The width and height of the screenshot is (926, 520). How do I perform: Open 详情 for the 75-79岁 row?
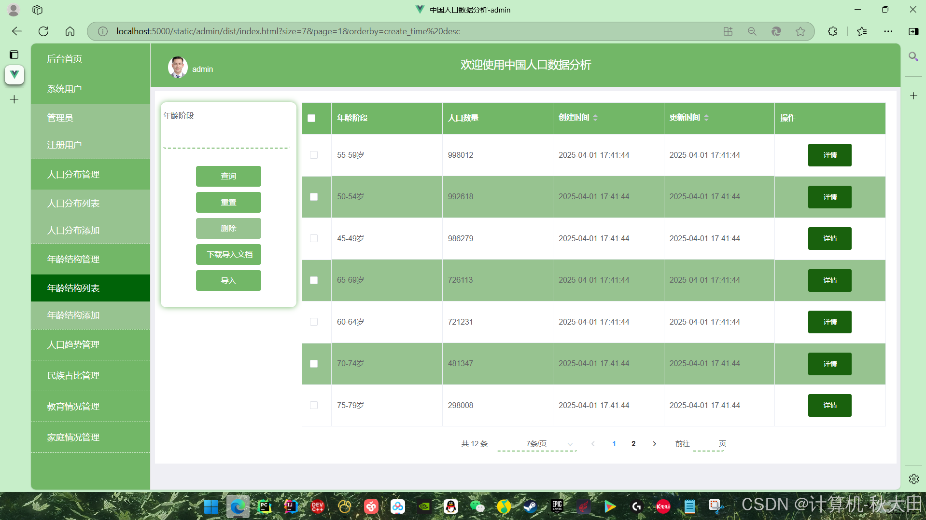pyautogui.click(x=829, y=405)
